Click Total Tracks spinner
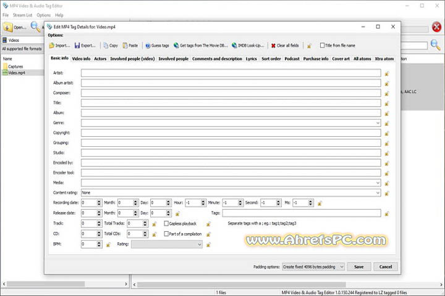Image resolution: width=445 pixels, height=296 pixels. click(x=145, y=223)
